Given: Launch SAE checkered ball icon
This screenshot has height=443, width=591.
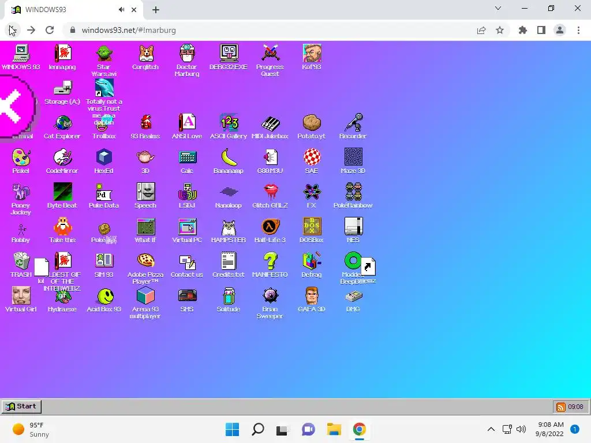Looking at the screenshot, I should point(311,157).
